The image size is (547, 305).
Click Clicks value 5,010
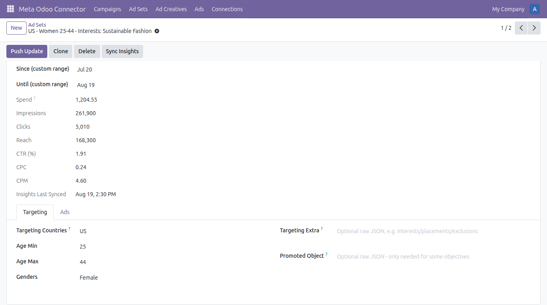point(82,127)
